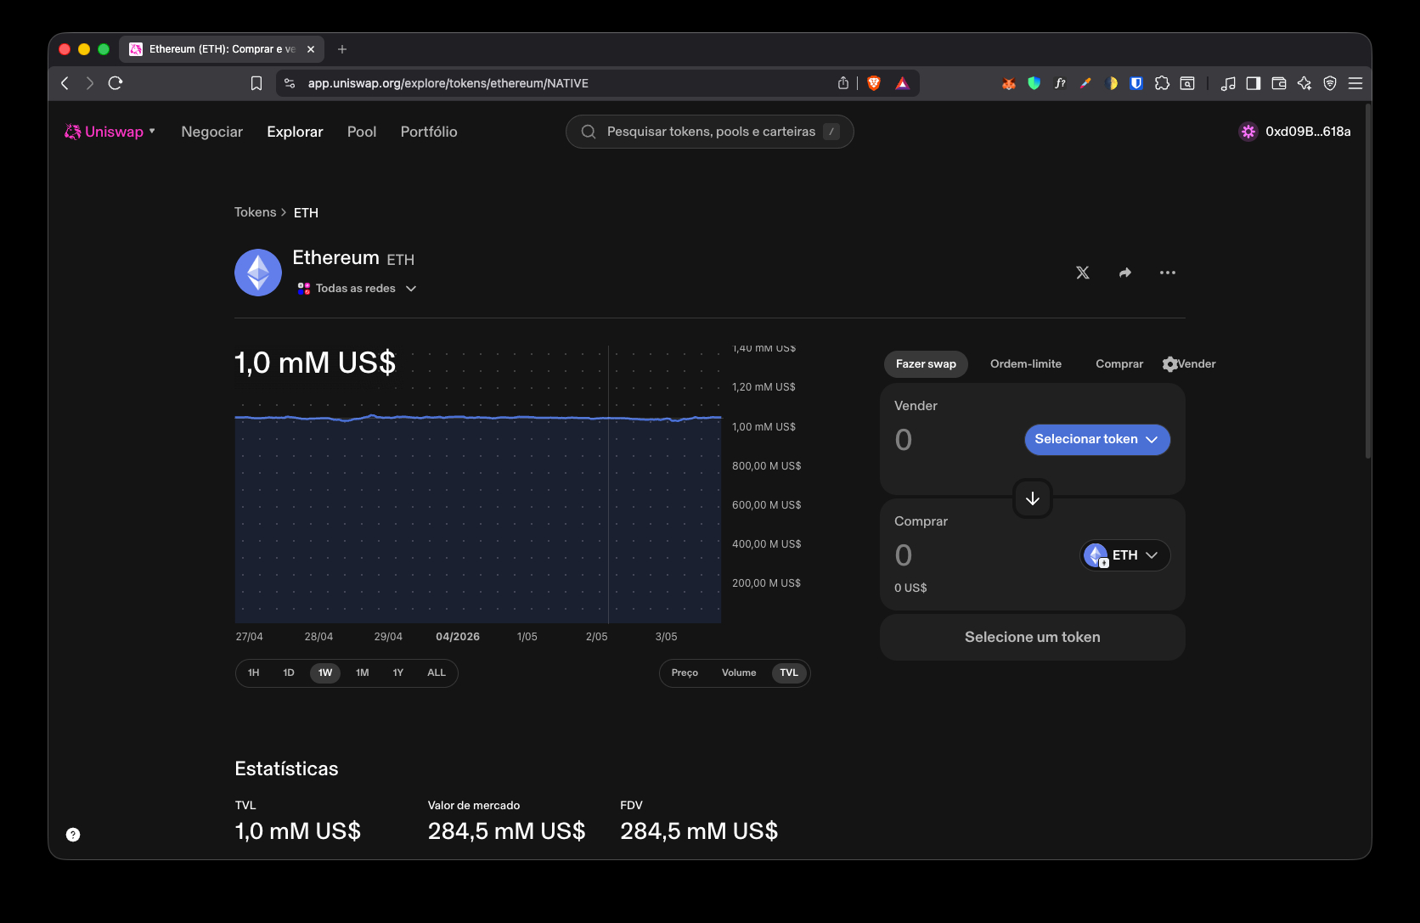
Task: Open swap settings gear icon
Action: (x=1169, y=364)
